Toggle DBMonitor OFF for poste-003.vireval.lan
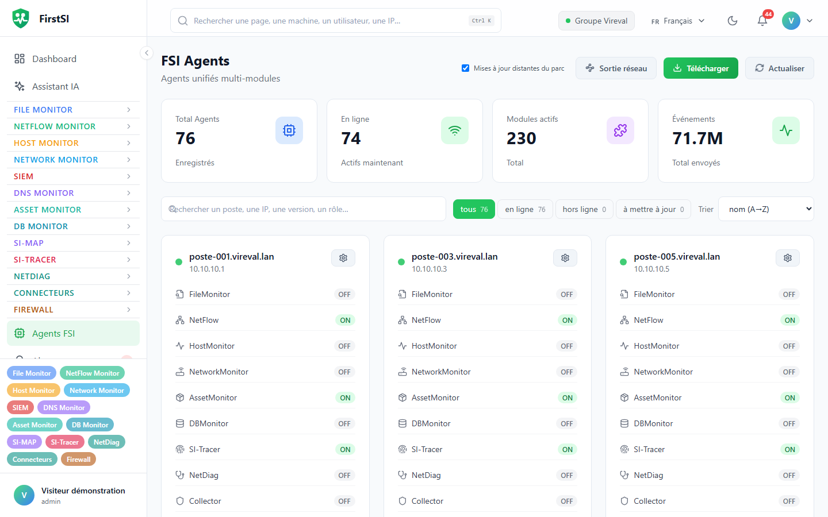 point(567,423)
